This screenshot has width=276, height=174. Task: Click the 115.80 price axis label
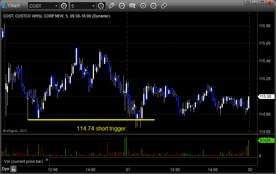pos(265,26)
